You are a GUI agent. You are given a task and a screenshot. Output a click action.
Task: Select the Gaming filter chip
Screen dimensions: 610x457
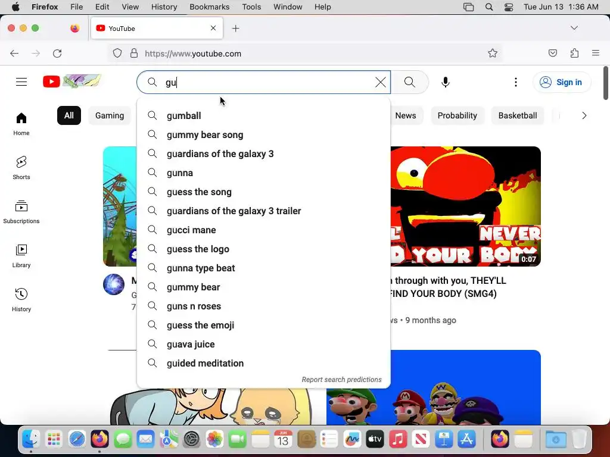click(x=110, y=115)
